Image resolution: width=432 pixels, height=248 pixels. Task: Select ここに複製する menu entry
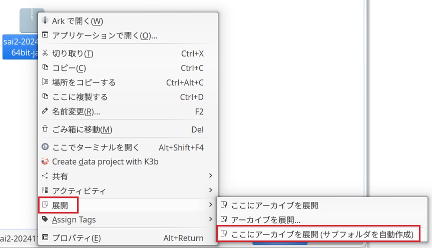point(80,97)
